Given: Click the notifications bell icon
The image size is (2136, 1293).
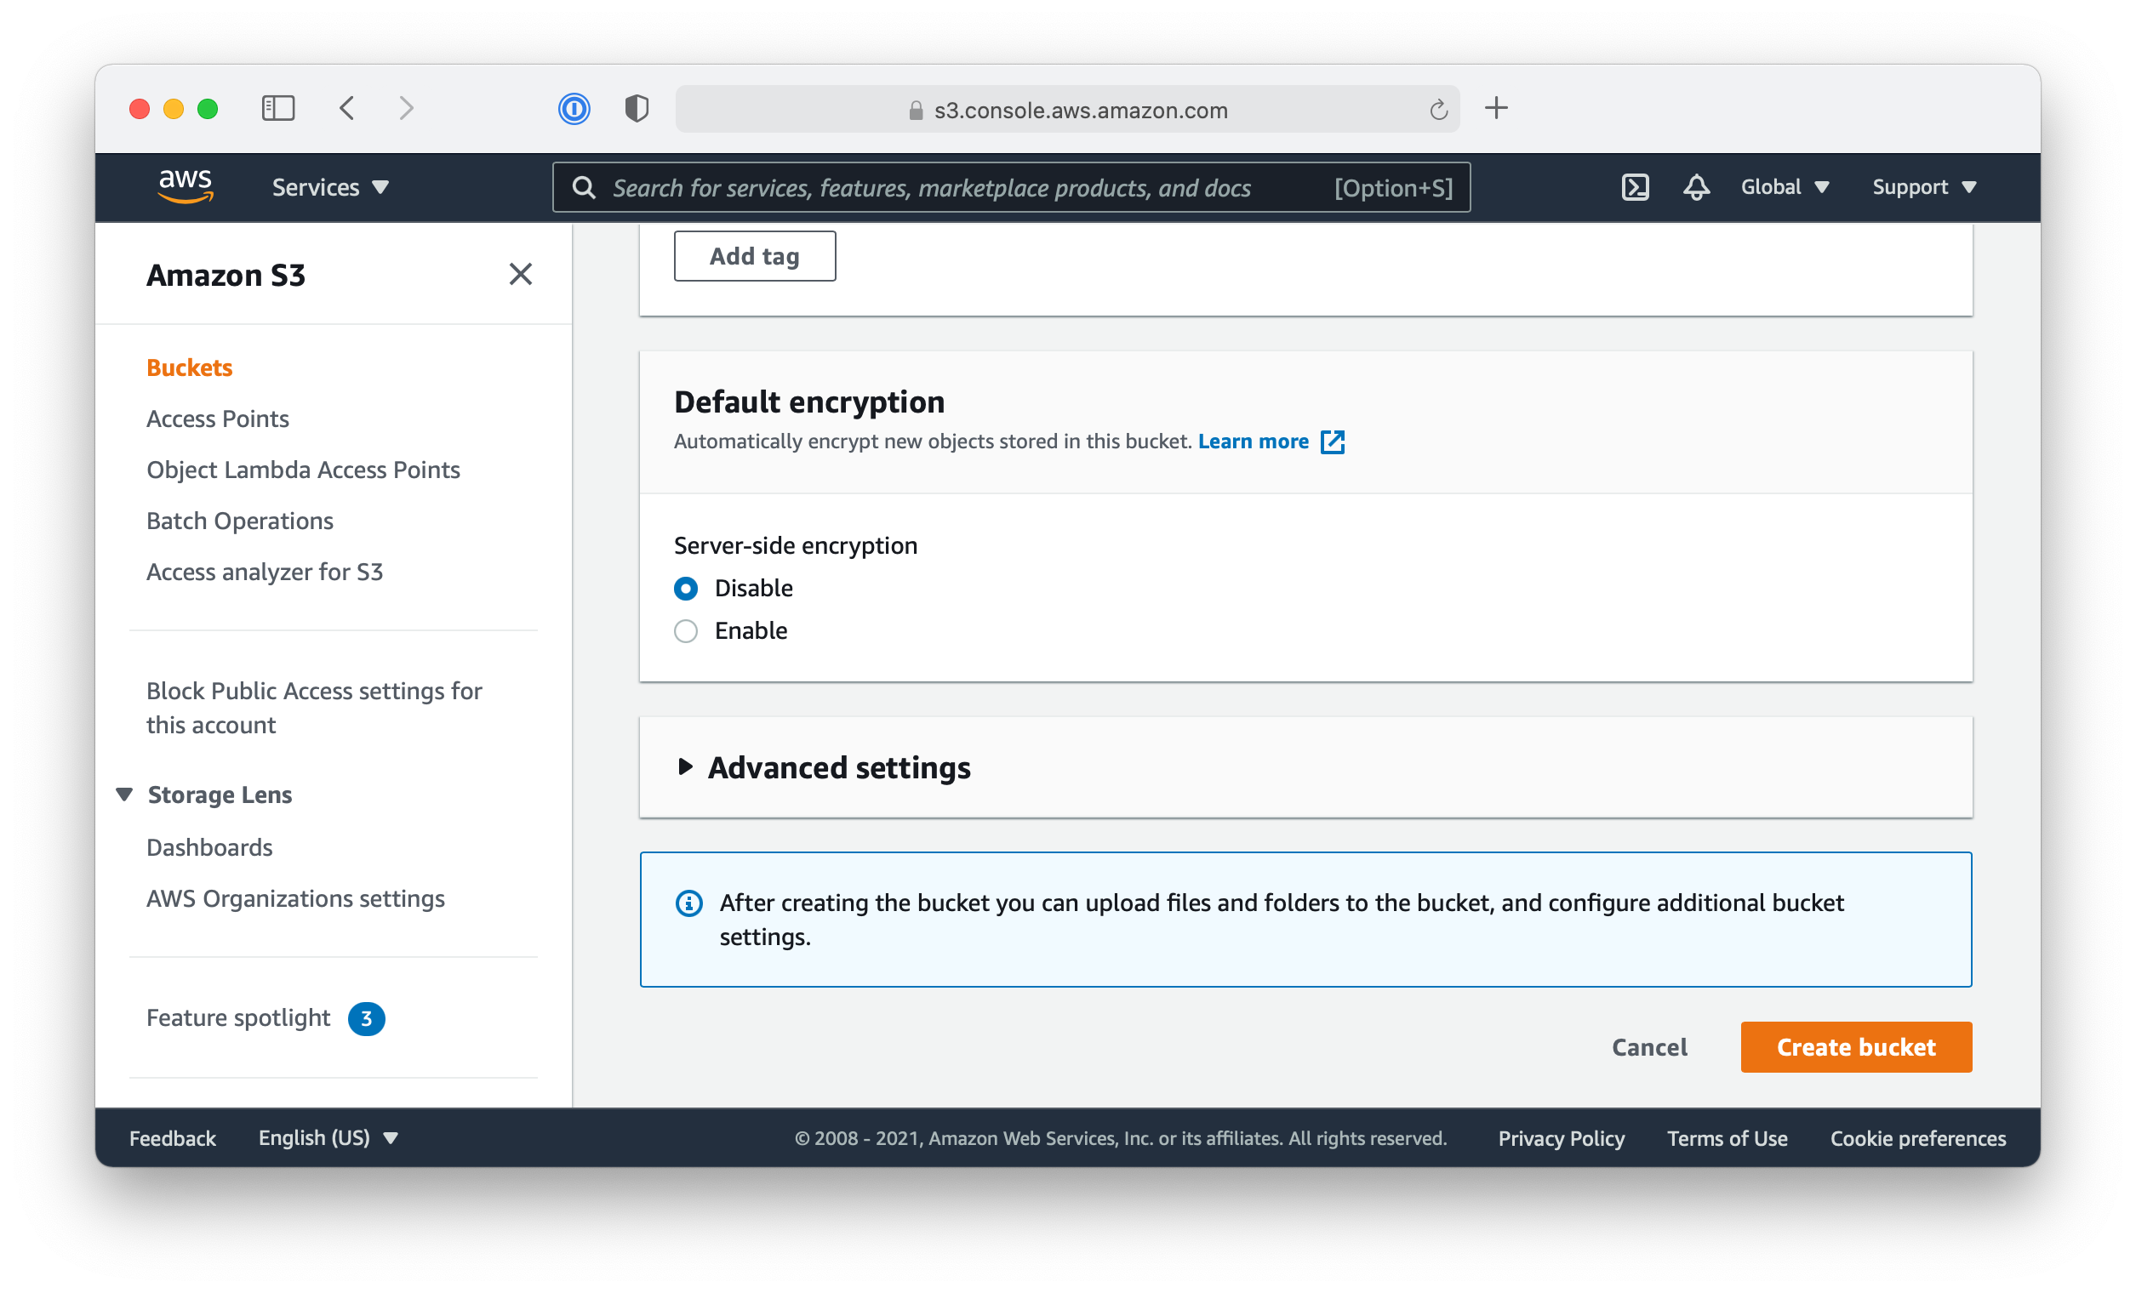Looking at the screenshot, I should click(1698, 187).
